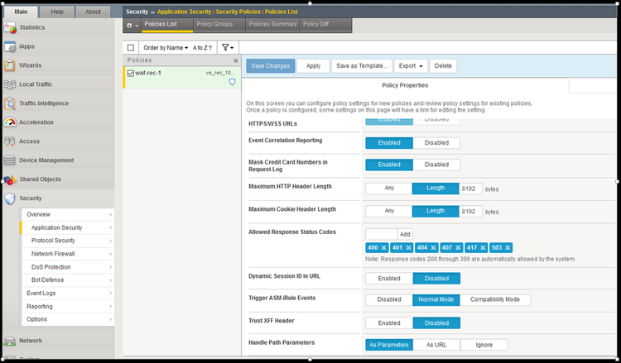Tick the select-all checkbox above Policies
The width and height of the screenshot is (621, 363).
(131, 48)
